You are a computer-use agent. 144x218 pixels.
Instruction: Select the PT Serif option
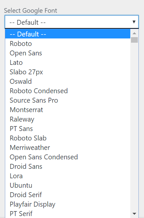tap(68, 213)
